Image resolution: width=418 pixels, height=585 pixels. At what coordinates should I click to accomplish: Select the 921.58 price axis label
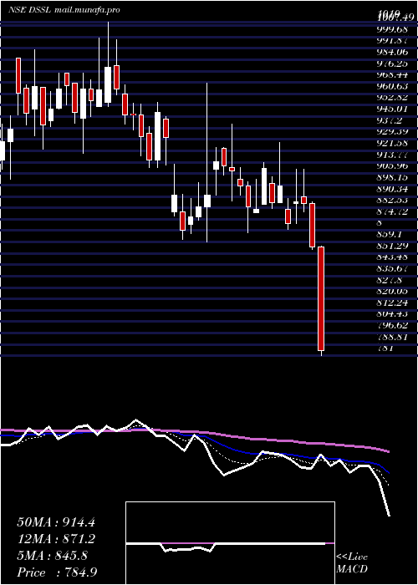tap(393, 143)
